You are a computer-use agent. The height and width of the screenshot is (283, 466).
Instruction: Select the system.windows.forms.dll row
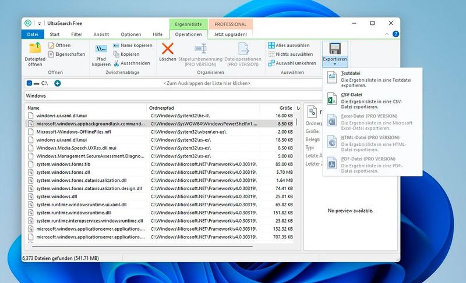pyautogui.click(x=161, y=172)
